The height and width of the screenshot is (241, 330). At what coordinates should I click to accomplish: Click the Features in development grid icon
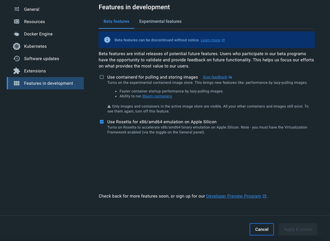coord(16,83)
